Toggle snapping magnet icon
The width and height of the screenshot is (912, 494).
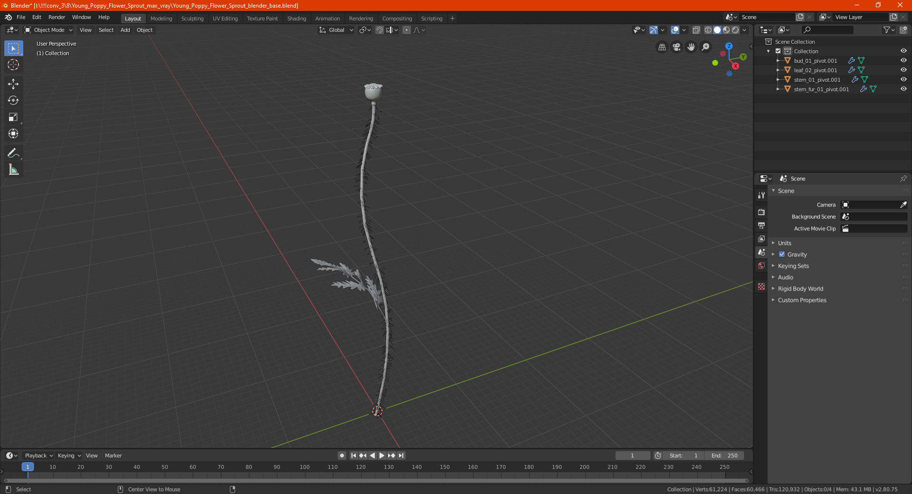coord(379,30)
